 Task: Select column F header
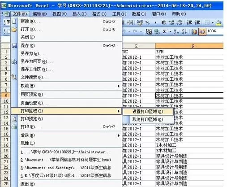pyautogui.click(x=189, y=46)
